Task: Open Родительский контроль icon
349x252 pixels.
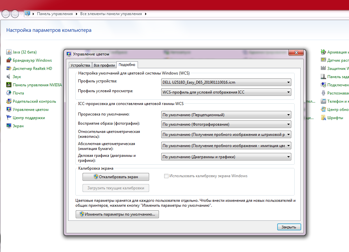Action: [x=9, y=101]
